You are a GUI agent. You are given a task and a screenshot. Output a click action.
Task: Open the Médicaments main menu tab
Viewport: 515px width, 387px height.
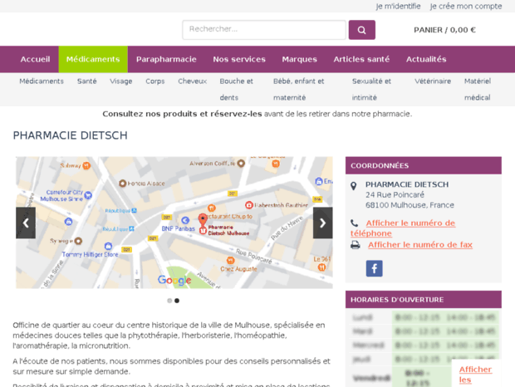click(x=93, y=60)
